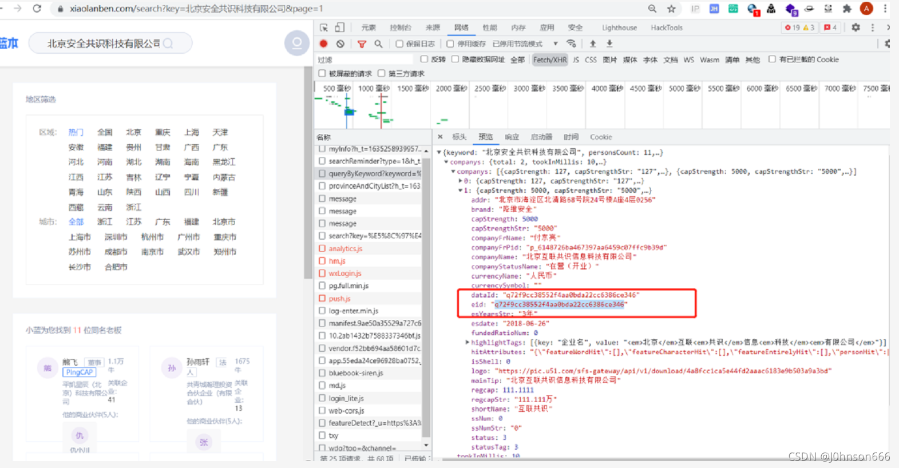Open network search magnifier icon
899x468 pixels.
tap(378, 43)
